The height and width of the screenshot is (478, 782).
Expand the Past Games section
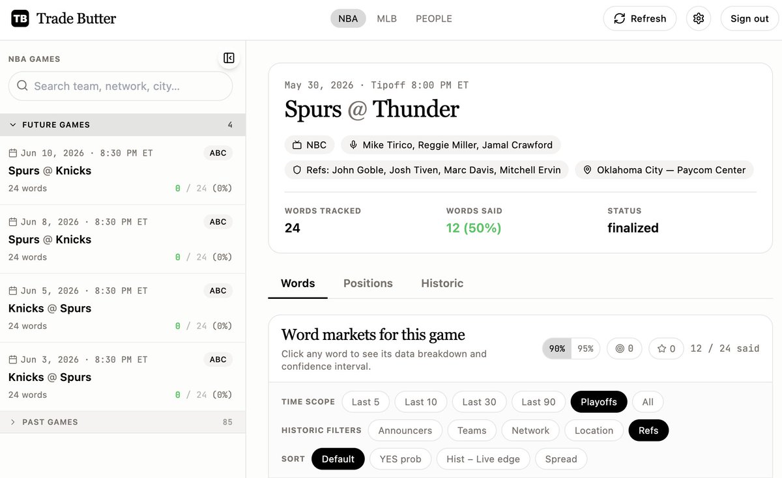(x=123, y=422)
